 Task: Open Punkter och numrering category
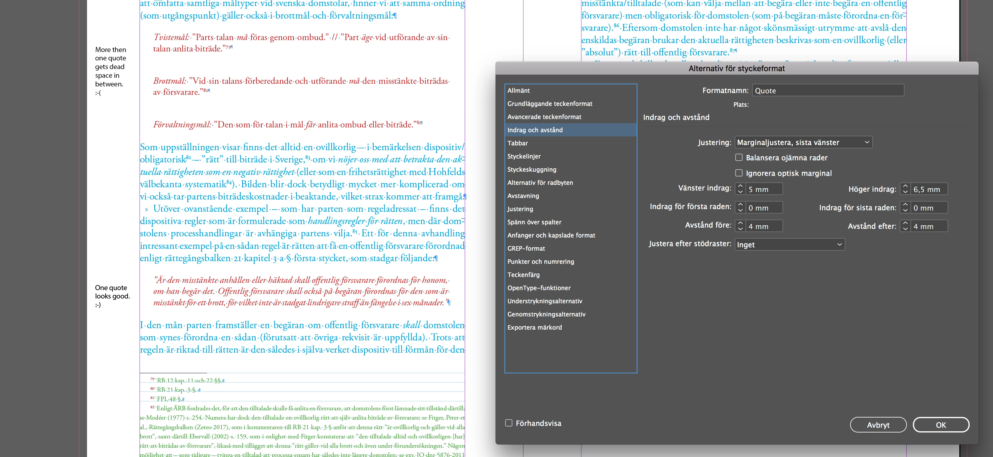coord(540,261)
